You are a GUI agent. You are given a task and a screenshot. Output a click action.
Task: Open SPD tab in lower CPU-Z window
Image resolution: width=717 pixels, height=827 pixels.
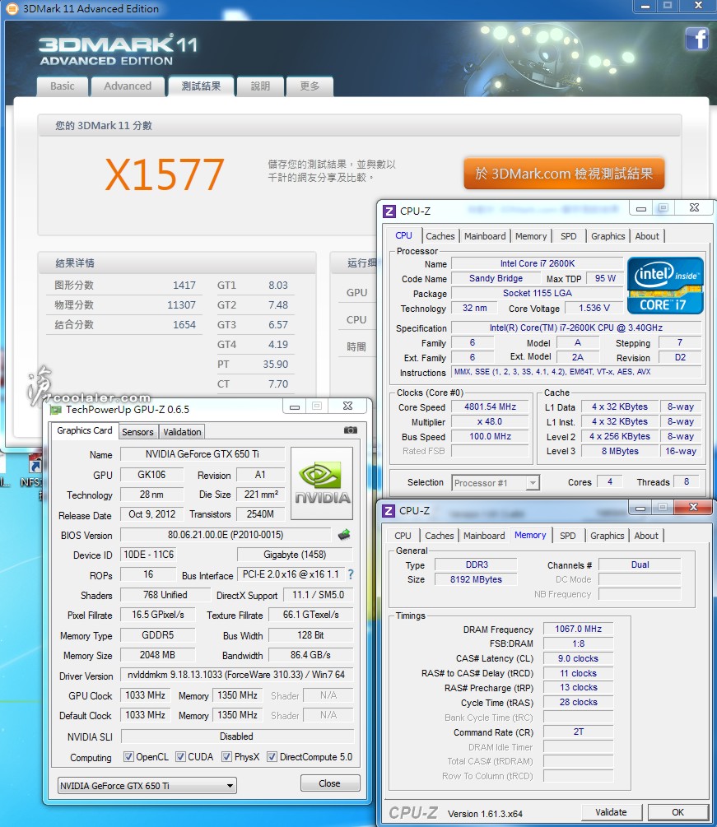(568, 536)
